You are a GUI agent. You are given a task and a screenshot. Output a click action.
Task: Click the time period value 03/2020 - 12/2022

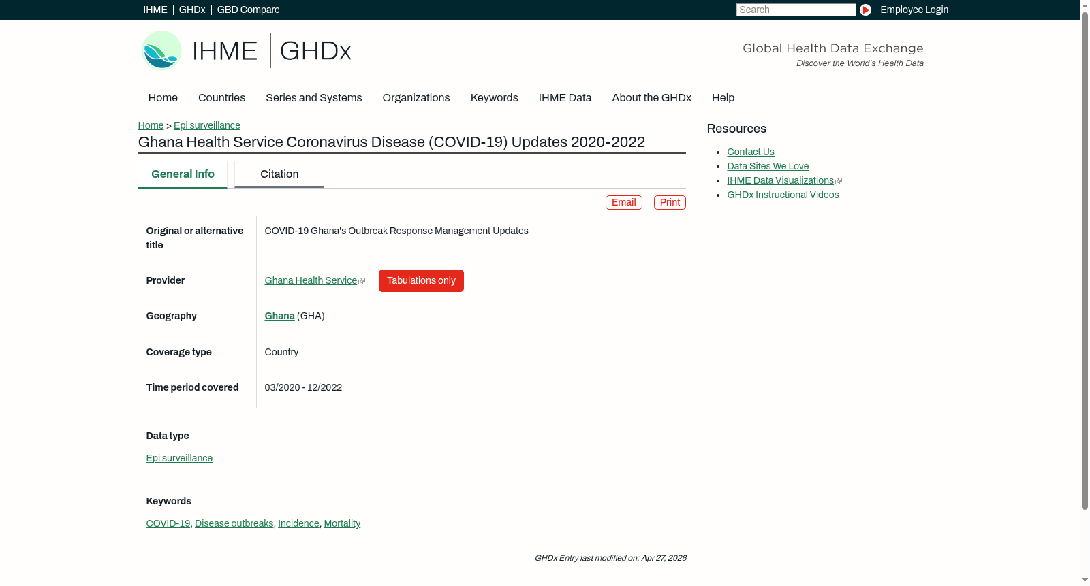303,387
